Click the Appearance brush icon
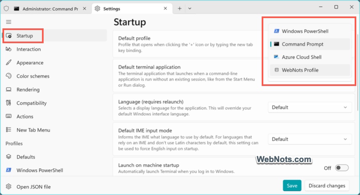This screenshot has width=360, height=195. 9,63
